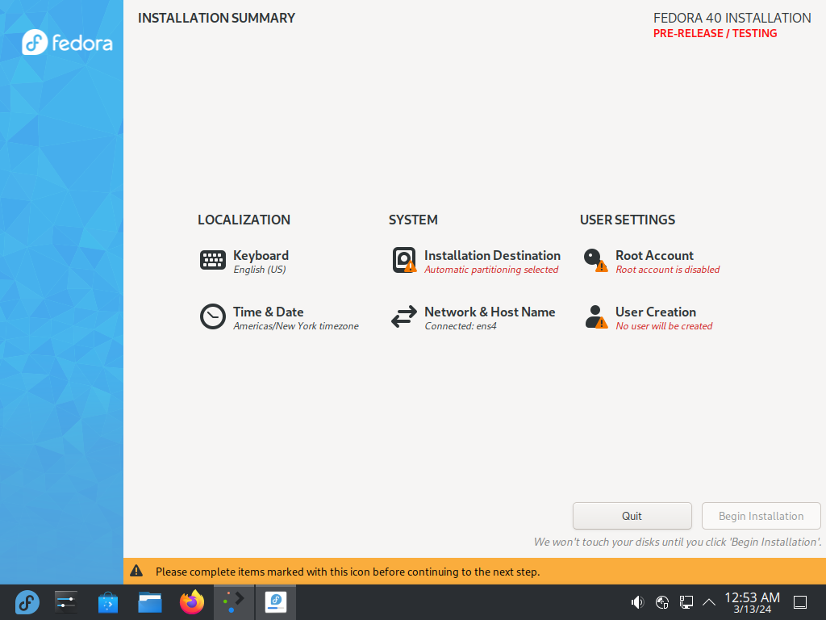This screenshot has height=620, width=826.
Task: Click the Show Desktop icon in the panel
Action: (x=800, y=602)
